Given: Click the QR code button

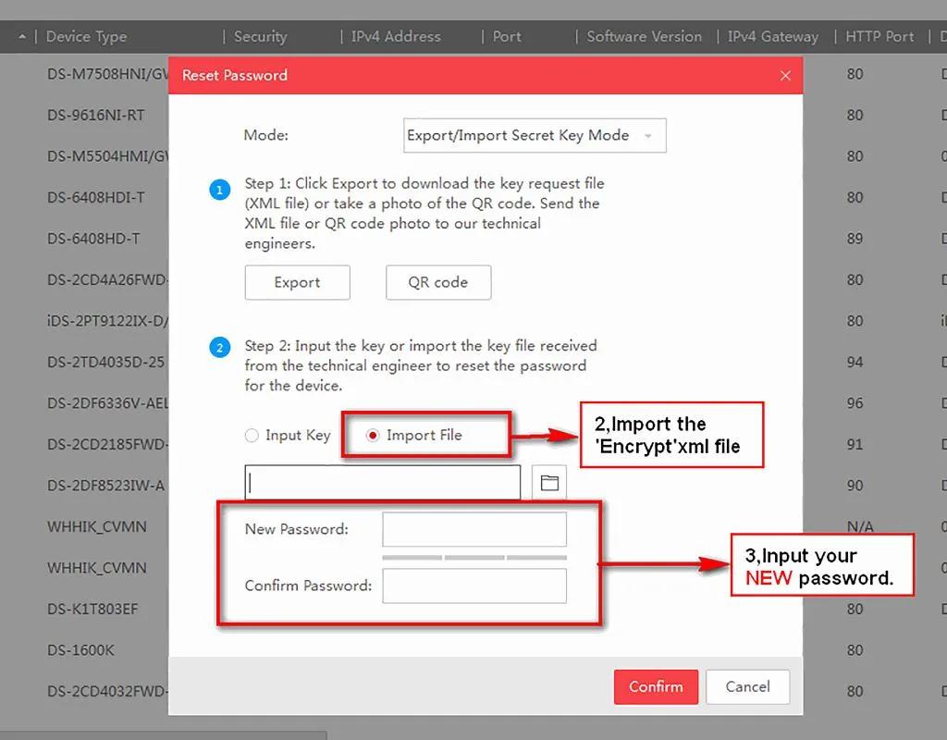Looking at the screenshot, I should pyautogui.click(x=438, y=282).
